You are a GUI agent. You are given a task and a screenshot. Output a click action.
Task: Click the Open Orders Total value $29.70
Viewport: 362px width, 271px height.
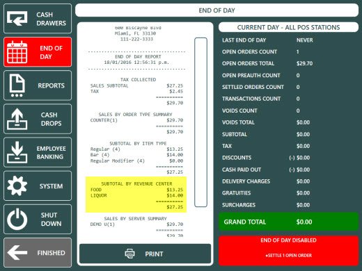pyautogui.click(x=304, y=63)
